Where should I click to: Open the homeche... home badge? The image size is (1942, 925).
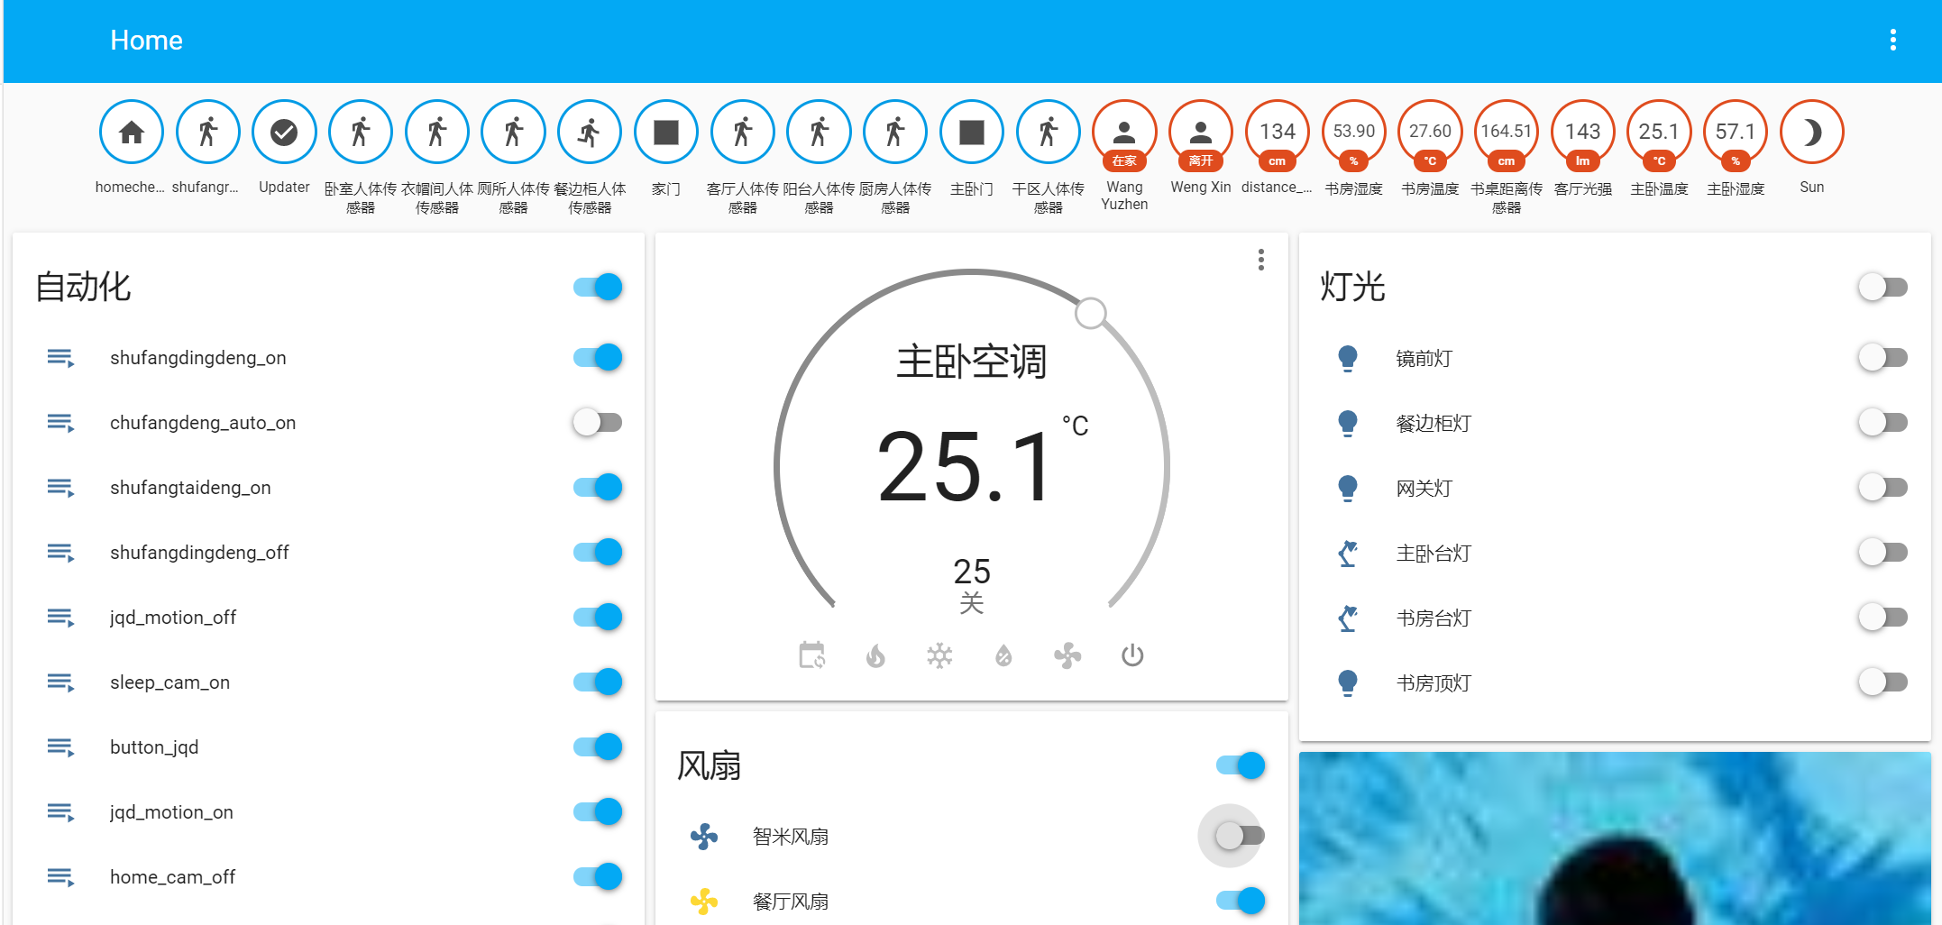pos(132,133)
